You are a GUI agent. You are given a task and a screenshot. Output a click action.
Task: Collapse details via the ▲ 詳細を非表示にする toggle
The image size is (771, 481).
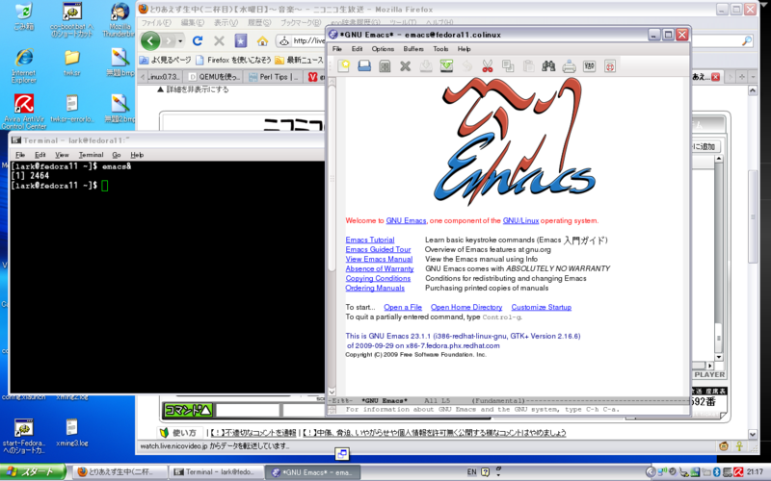pos(193,89)
